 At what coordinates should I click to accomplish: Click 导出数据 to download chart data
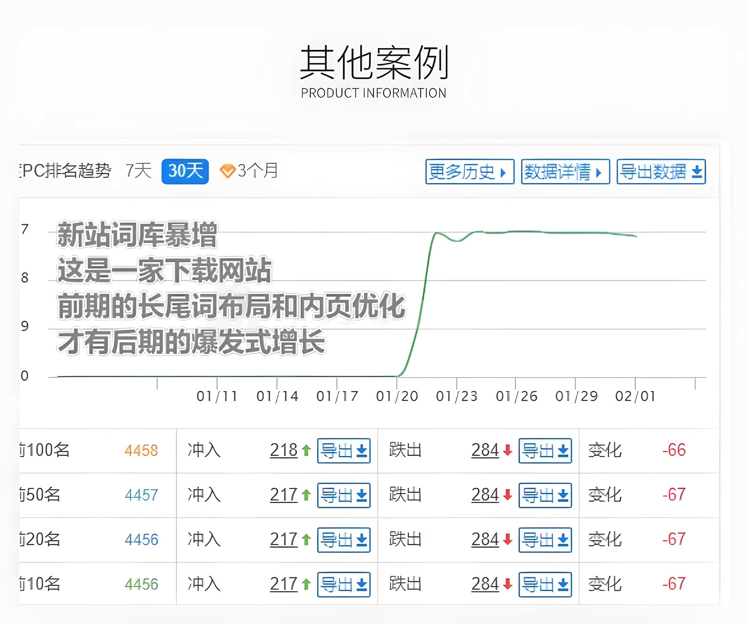point(661,172)
